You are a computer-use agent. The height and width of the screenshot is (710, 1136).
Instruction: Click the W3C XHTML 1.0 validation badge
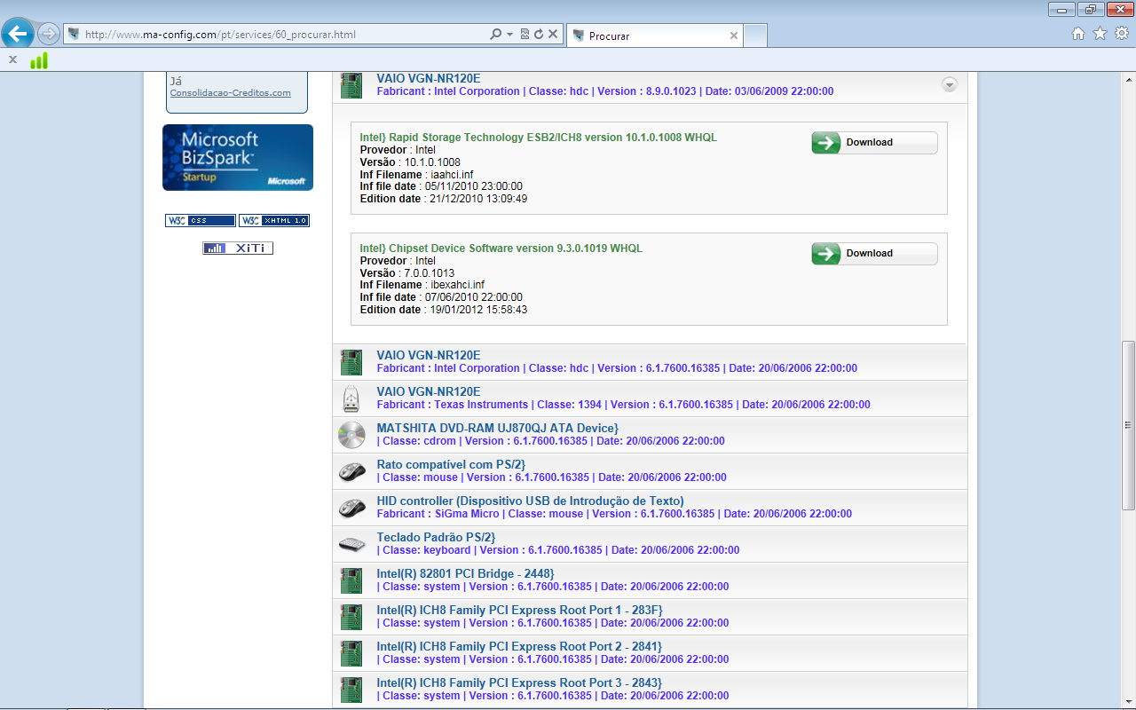(x=274, y=220)
